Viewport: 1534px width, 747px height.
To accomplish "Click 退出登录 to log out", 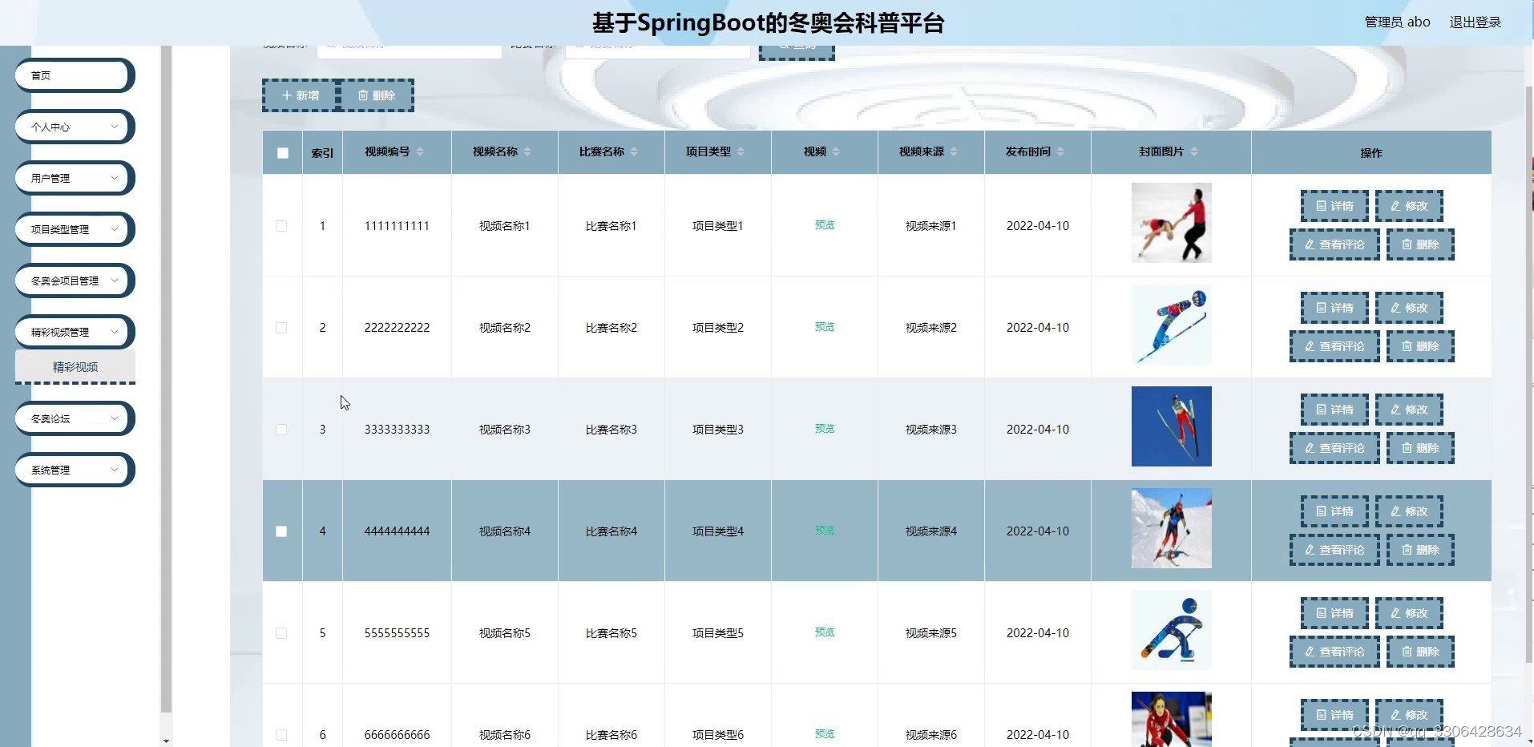I will 1475,22.
